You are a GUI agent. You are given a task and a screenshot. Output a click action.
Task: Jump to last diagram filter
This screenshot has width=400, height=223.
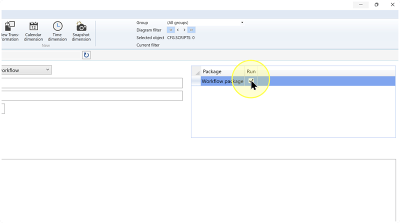pyautogui.click(x=191, y=30)
